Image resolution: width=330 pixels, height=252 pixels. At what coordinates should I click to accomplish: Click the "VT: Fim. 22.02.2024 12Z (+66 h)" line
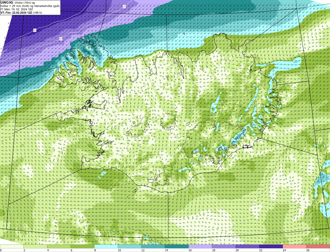pyautogui.click(x=21, y=13)
